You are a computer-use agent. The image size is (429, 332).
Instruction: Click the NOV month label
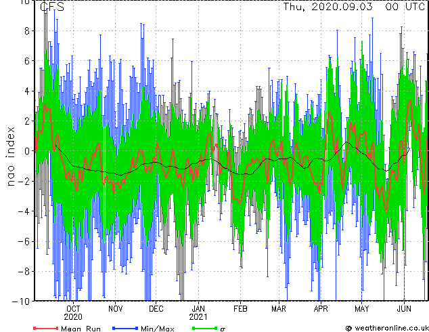pyautogui.click(x=115, y=309)
